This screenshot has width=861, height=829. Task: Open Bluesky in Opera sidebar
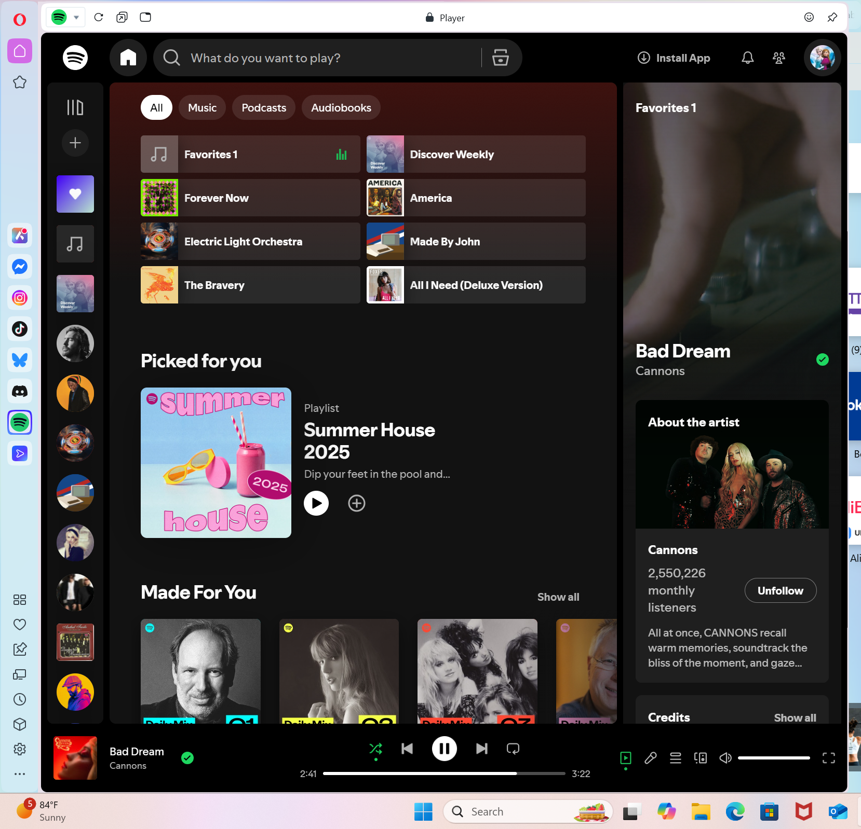[x=20, y=360]
